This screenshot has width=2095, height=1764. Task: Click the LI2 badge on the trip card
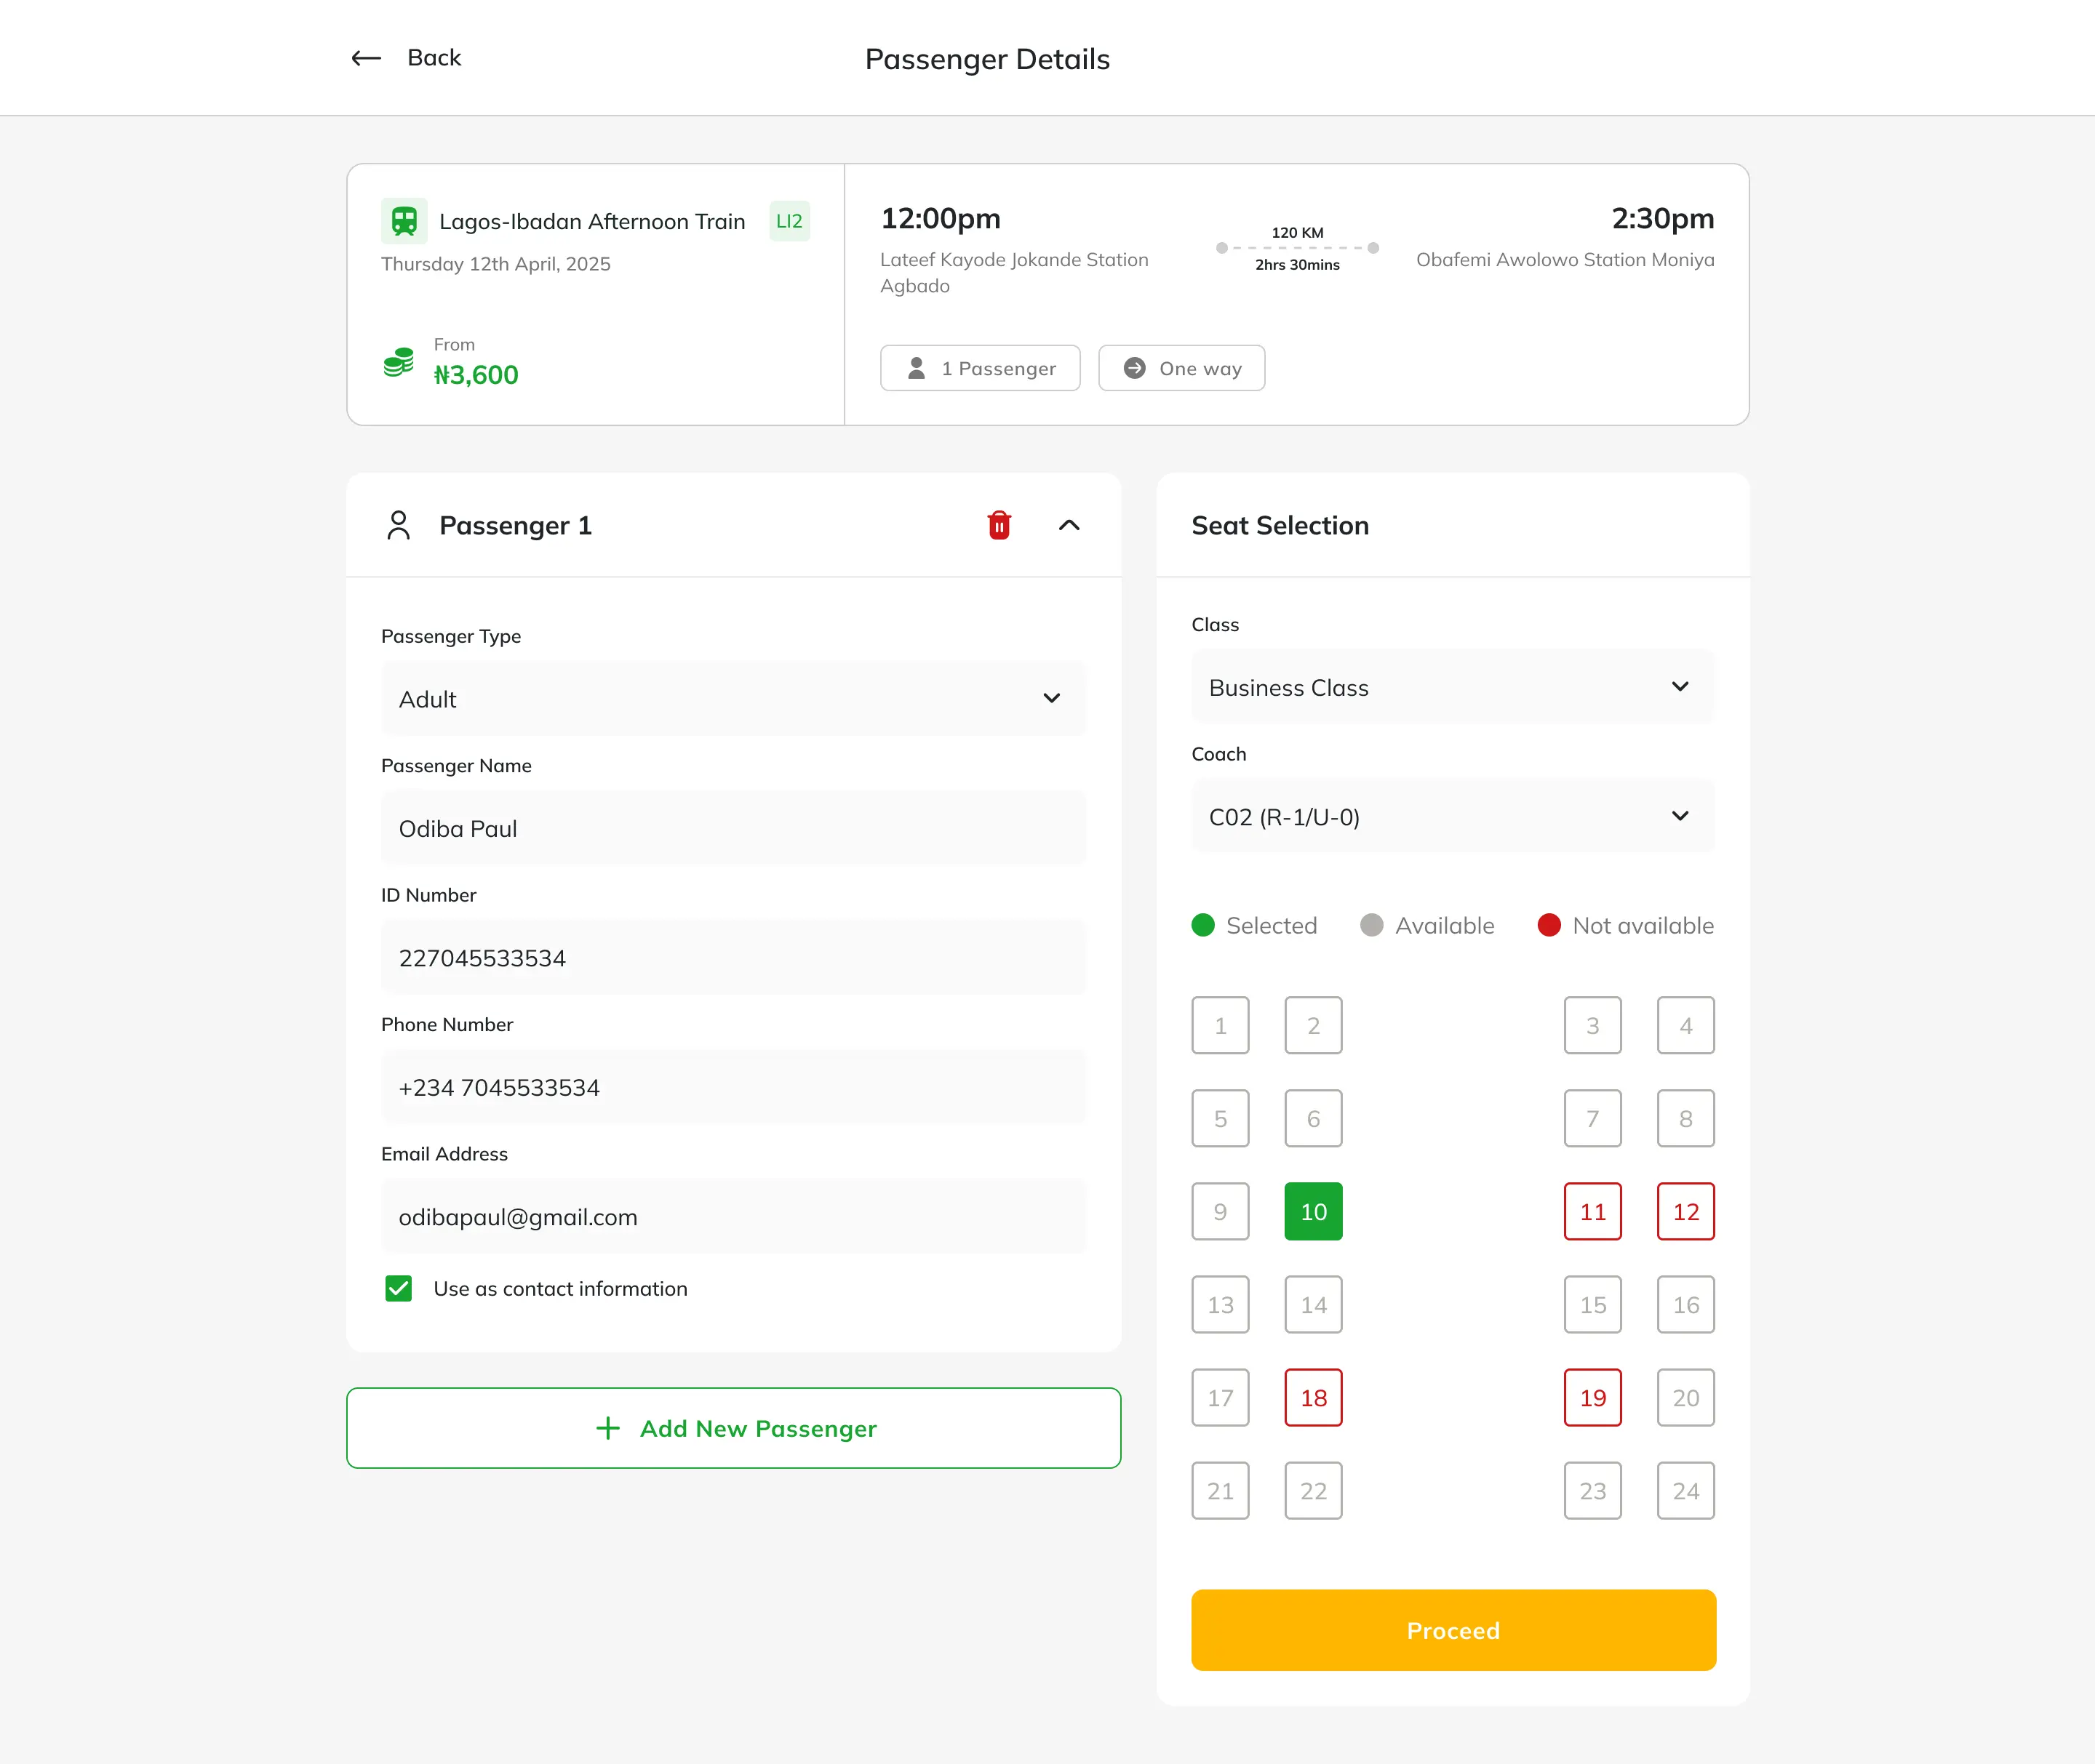pos(789,220)
